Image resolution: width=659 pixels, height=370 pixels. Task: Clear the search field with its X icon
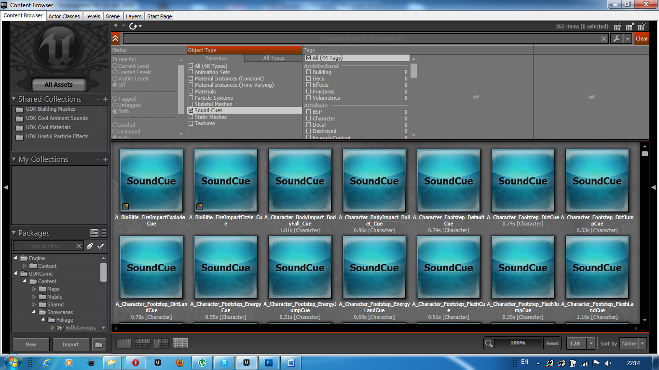pyautogui.click(x=604, y=39)
